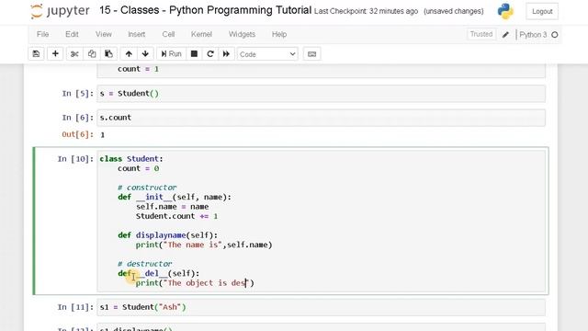Click the 'In [6]:' cell prompt
The height and width of the screenshot is (331, 588).
point(77,118)
